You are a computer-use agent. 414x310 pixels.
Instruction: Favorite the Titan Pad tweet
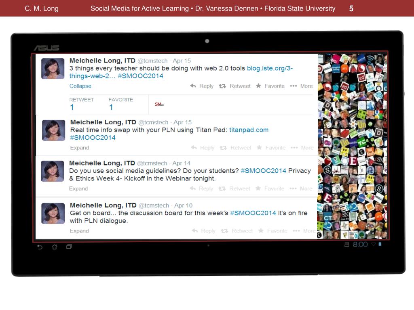tap(271, 148)
